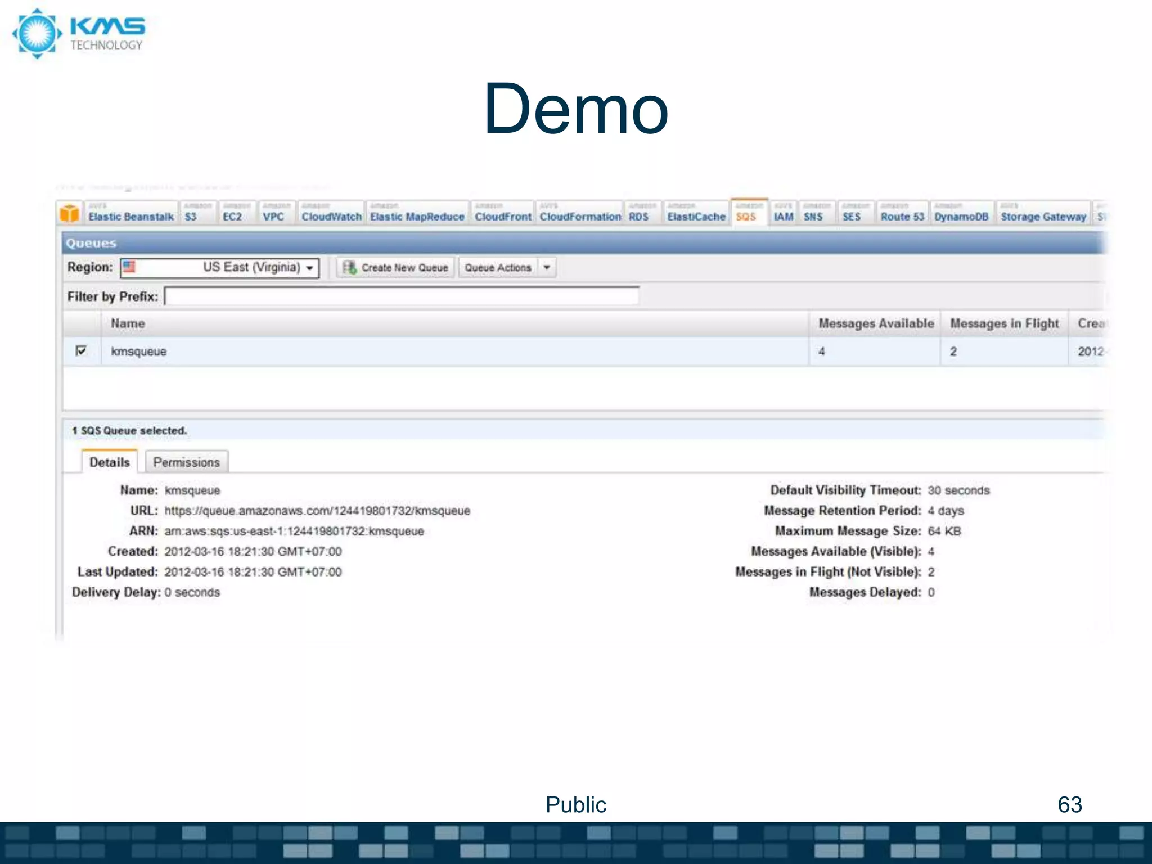The width and height of the screenshot is (1152, 864).
Task: Open the IAM service tab
Action: coord(784,214)
